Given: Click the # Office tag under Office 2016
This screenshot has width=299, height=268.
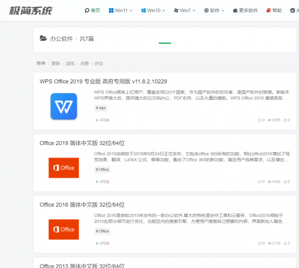Looking at the screenshot, I should pyautogui.click(x=103, y=231).
